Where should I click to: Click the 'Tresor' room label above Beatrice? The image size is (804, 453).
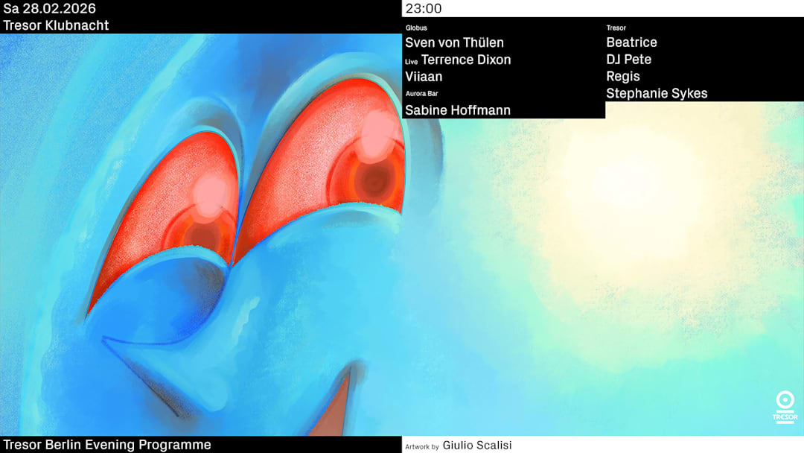[616, 28]
